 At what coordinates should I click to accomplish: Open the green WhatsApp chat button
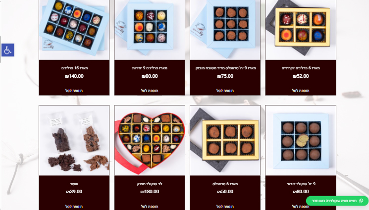[x=337, y=201]
